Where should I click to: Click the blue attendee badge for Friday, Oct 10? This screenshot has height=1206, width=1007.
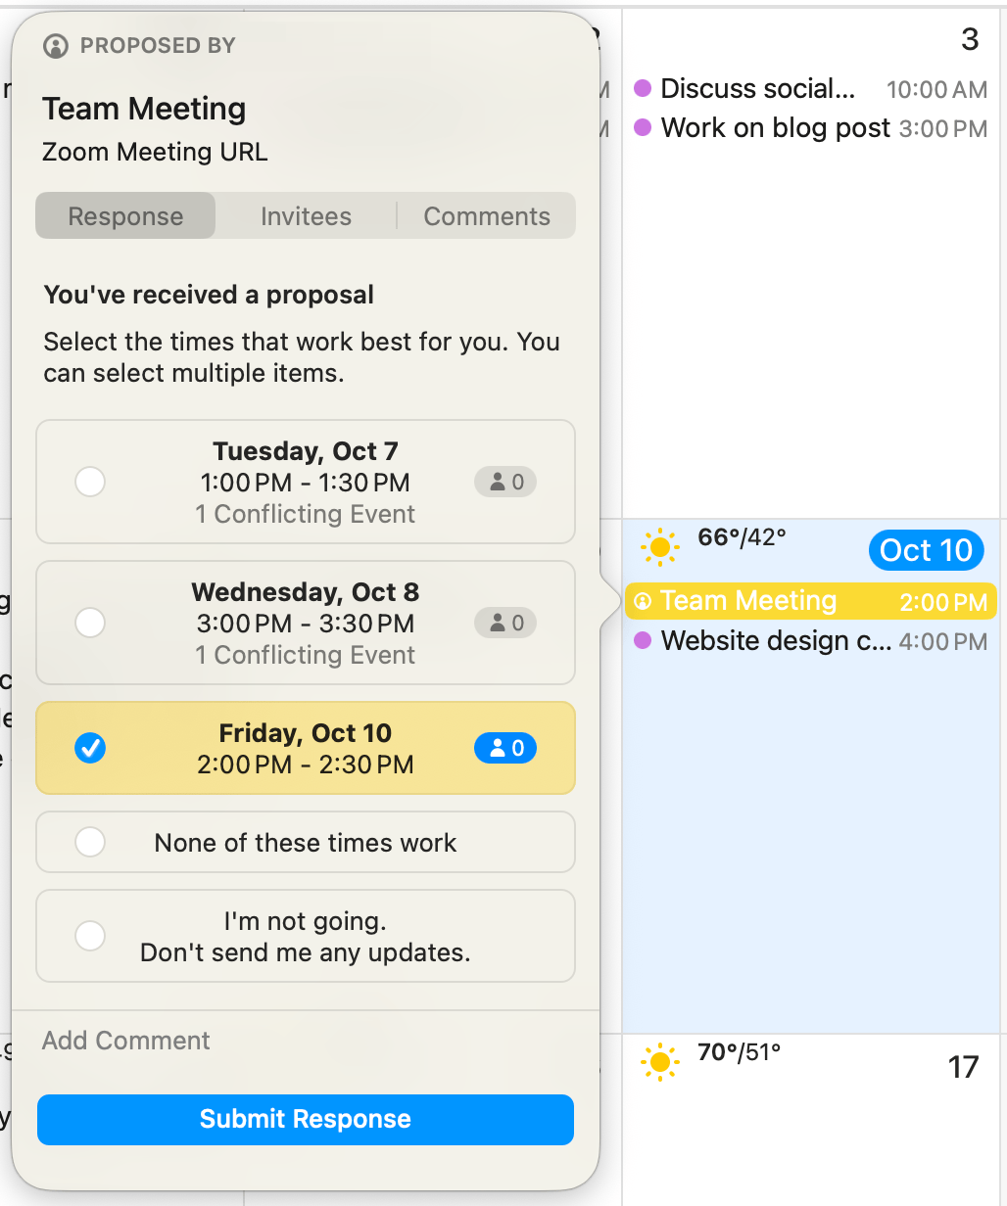tap(505, 749)
